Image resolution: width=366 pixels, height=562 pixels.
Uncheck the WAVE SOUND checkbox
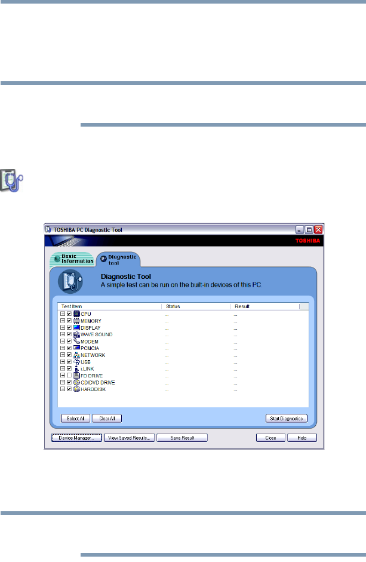69,334
